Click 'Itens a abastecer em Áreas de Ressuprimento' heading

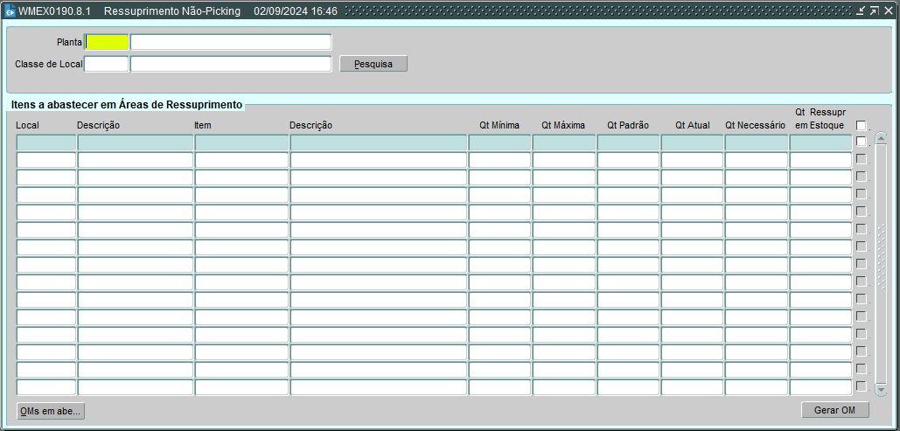[126, 104]
